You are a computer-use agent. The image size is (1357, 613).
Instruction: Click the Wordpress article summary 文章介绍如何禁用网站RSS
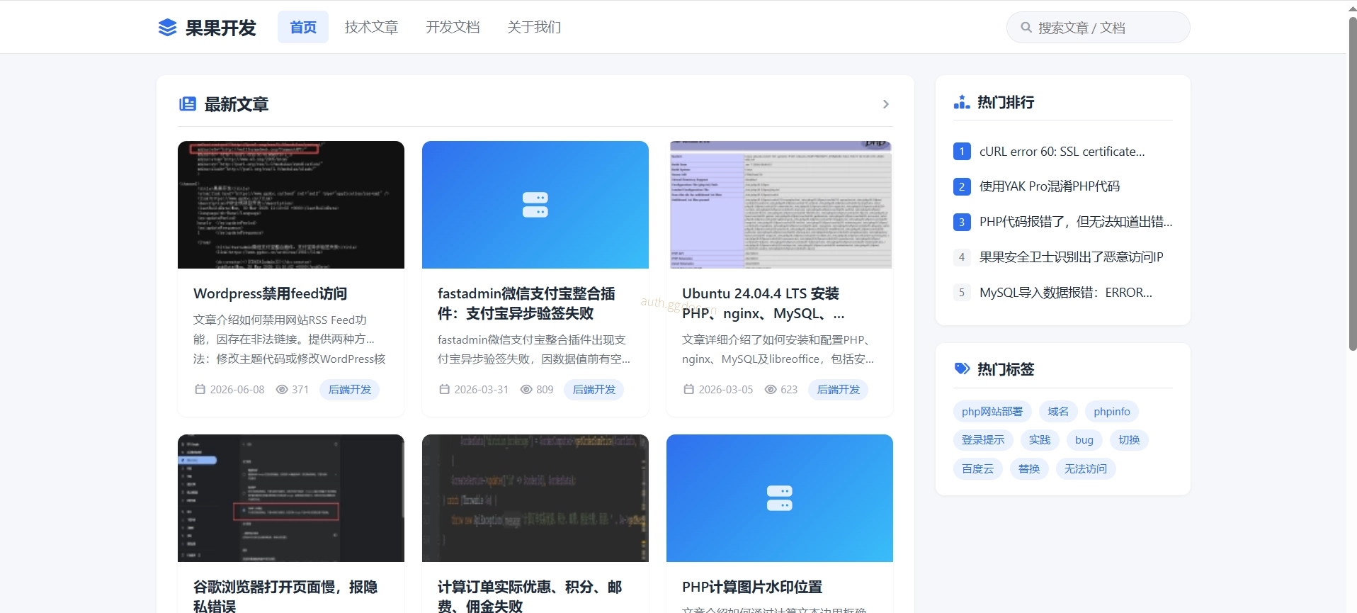[290, 339]
